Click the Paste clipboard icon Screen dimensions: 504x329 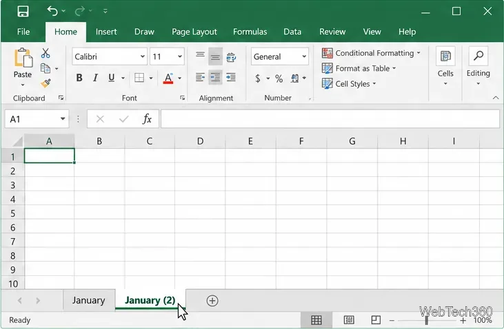click(x=23, y=58)
